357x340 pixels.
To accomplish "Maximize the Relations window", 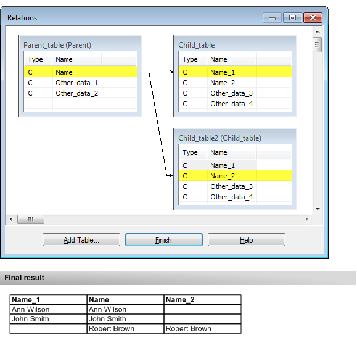I will [292, 18].
